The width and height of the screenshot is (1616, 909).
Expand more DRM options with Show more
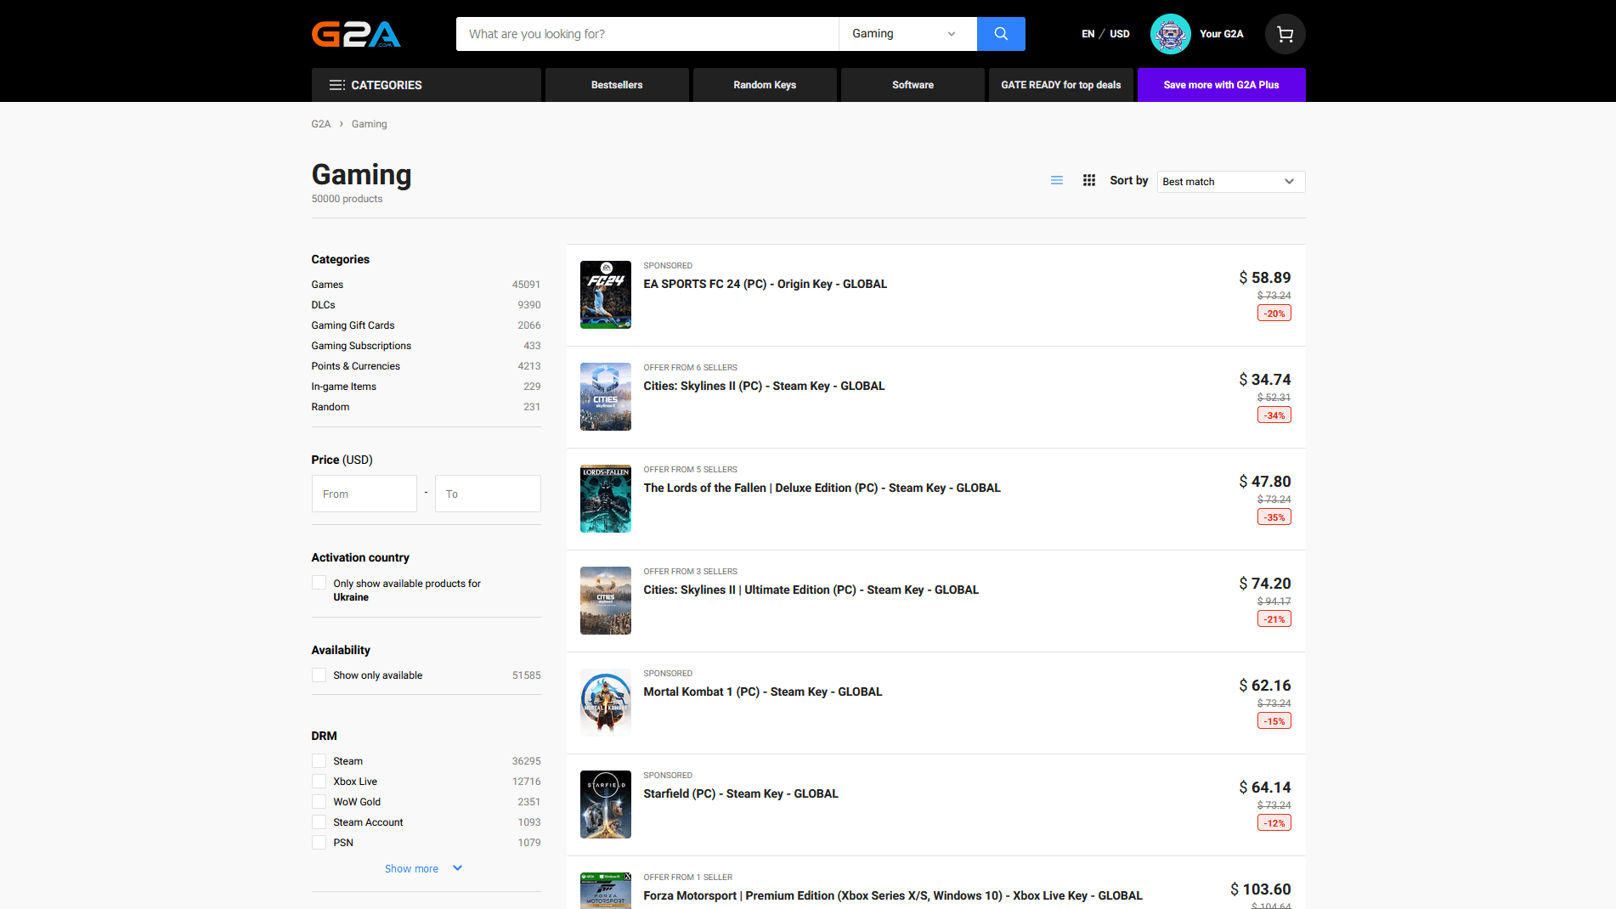pyautogui.click(x=422, y=868)
